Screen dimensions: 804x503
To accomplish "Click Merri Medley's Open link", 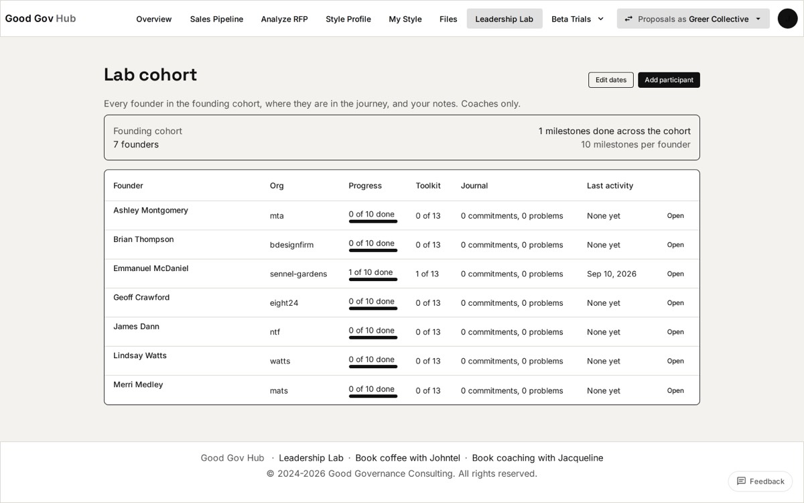I will click(675, 390).
